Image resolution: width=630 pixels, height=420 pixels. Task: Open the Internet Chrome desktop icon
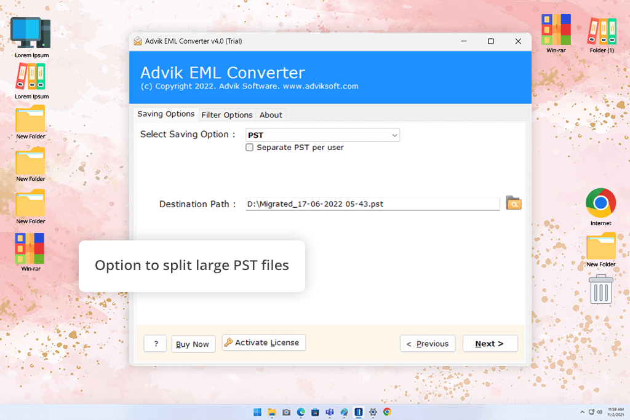(600, 203)
